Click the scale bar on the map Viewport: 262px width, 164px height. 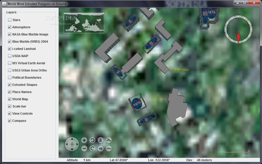coord(235,151)
